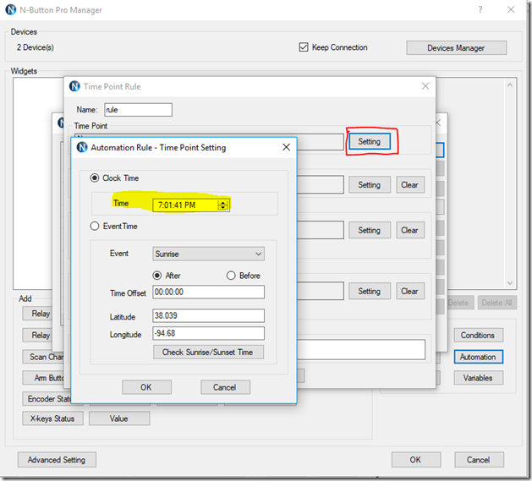Click the red-outlined Time Point Setting button

(x=370, y=141)
